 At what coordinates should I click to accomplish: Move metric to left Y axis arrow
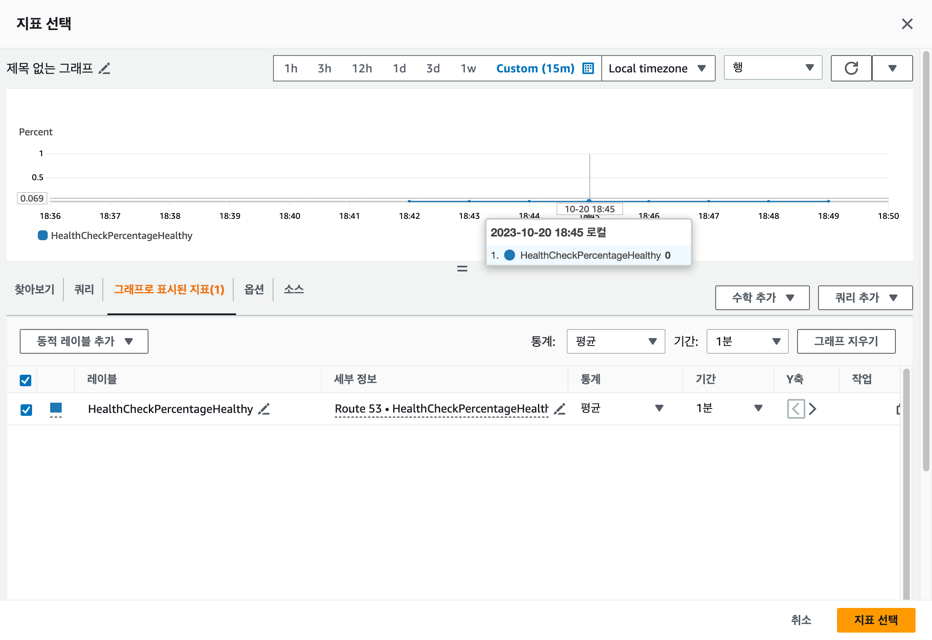coord(796,409)
